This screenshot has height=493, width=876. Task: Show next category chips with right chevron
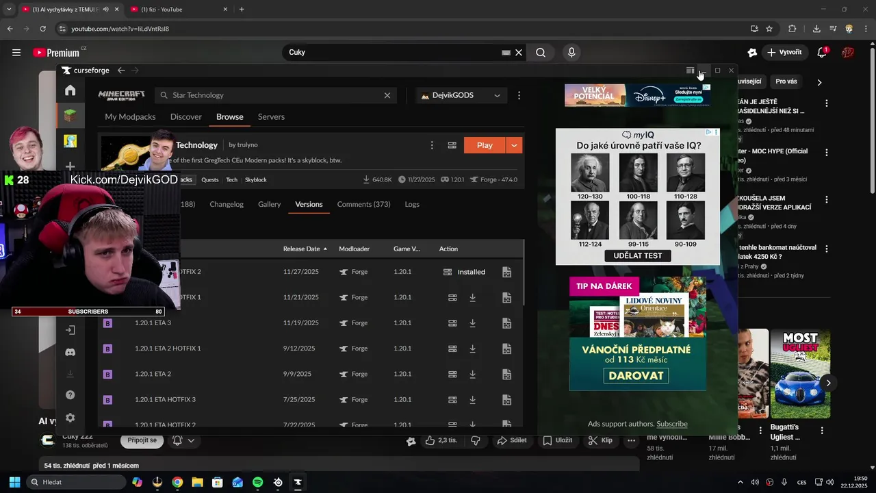click(820, 82)
